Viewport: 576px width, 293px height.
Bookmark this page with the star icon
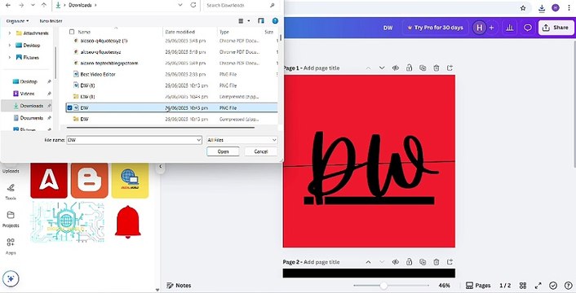(523, 8)
